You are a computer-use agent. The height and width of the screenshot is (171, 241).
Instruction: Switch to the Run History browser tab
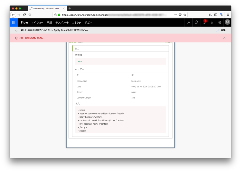(46, 8)
